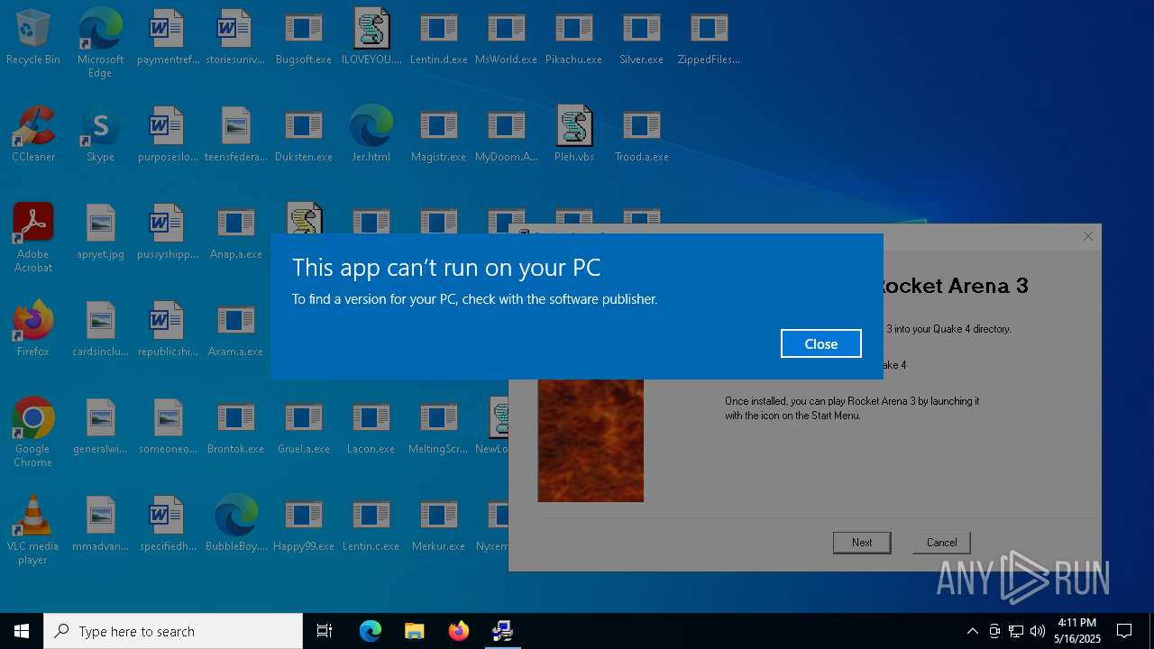Open File Explorer from the taskbar
This screenshot has height=649, width=1154.
414,631
